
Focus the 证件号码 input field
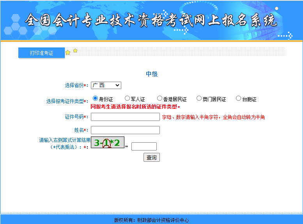coord(125,117)
